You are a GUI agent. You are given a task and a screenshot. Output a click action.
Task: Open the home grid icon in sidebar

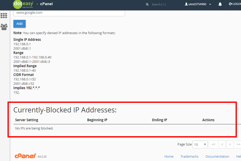[x=4, y=16]
